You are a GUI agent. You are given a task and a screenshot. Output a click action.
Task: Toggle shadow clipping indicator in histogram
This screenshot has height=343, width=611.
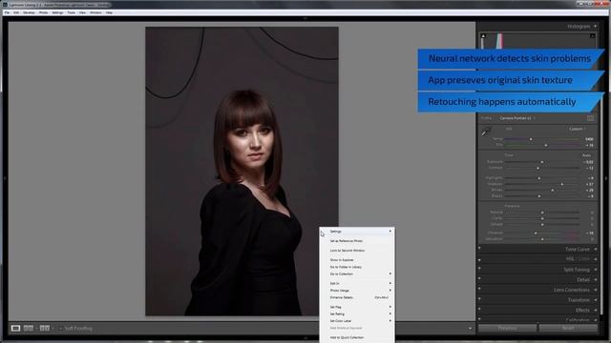(483, 36)
